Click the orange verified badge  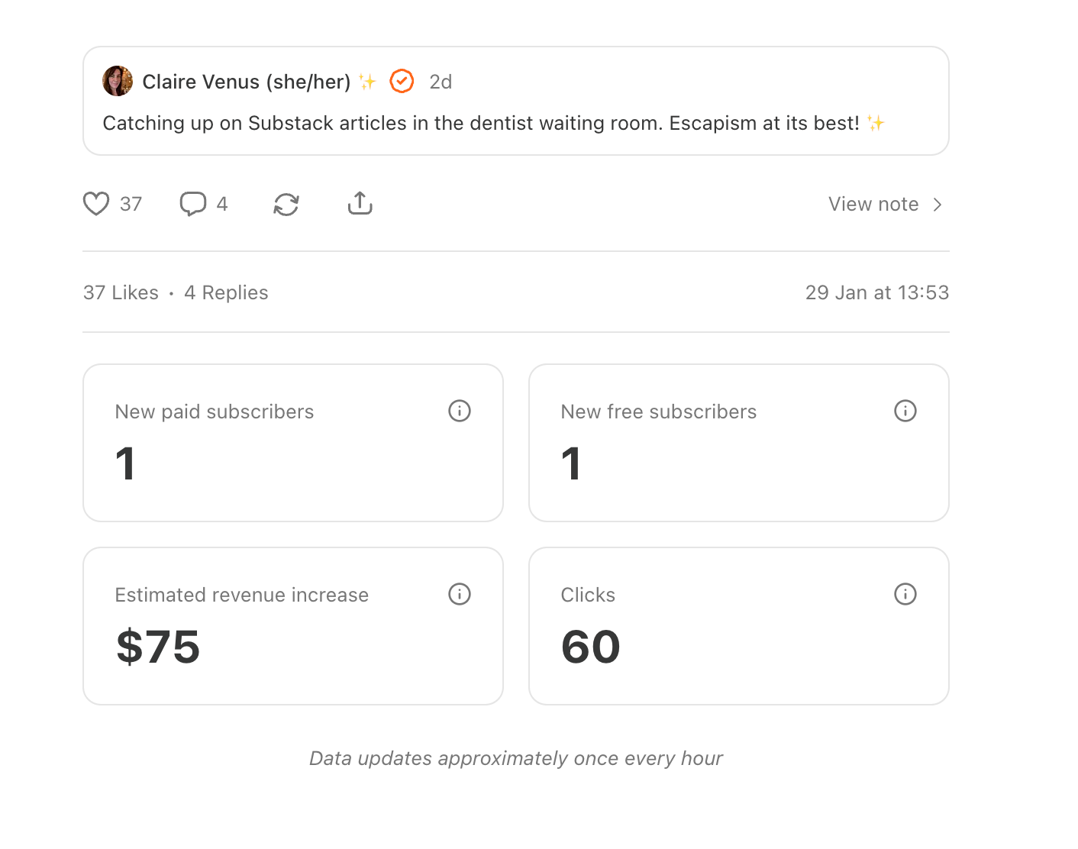pyautogui.click(x=402, y=81)
